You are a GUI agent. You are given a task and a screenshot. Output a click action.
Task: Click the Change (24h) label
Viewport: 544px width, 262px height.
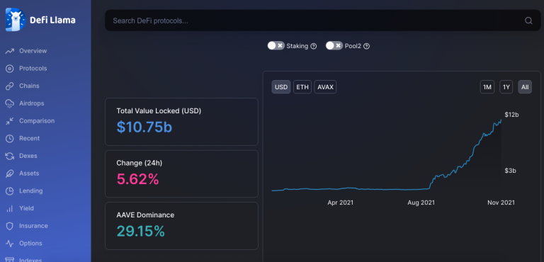pyautogui.click(x=139, y=163)
